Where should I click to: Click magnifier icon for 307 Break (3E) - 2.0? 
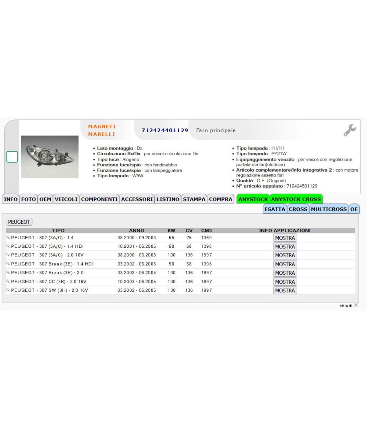click(x=8, y=272)
